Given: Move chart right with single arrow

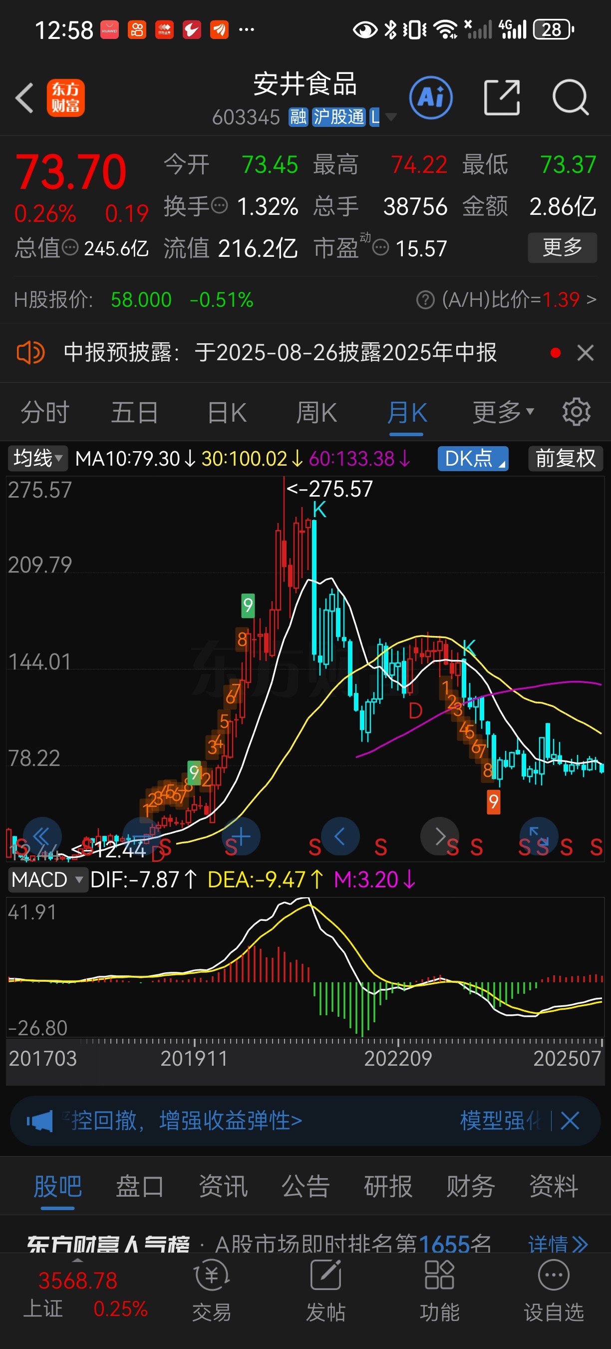Looking at the screenshot, I should pyautogui.click(x=440, y=836).
